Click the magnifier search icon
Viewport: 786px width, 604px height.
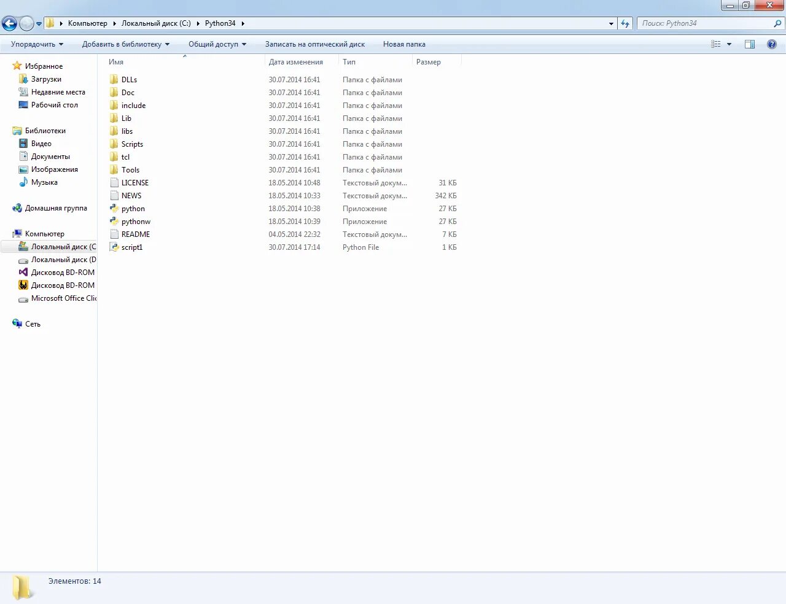778,23
